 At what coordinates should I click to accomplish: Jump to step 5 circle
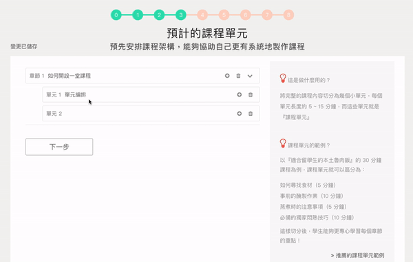(x=224, y=14)
